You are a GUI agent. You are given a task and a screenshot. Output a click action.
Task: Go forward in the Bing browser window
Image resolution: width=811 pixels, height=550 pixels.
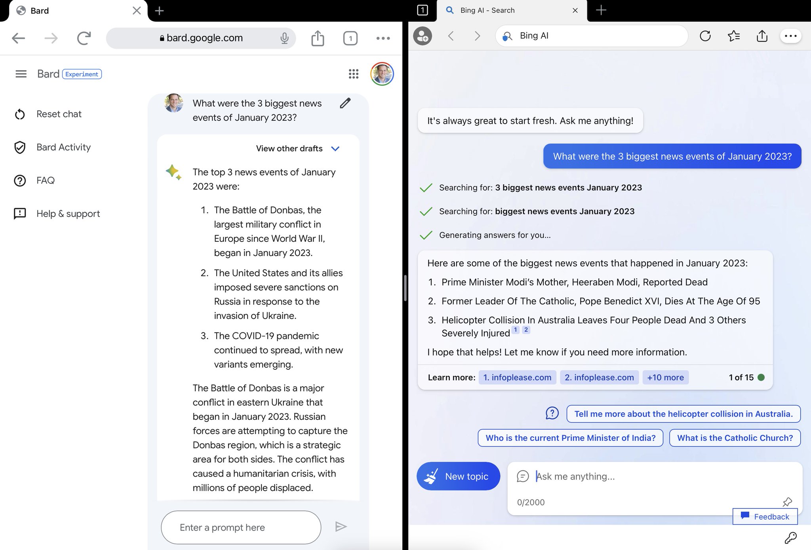coord(477,36)
